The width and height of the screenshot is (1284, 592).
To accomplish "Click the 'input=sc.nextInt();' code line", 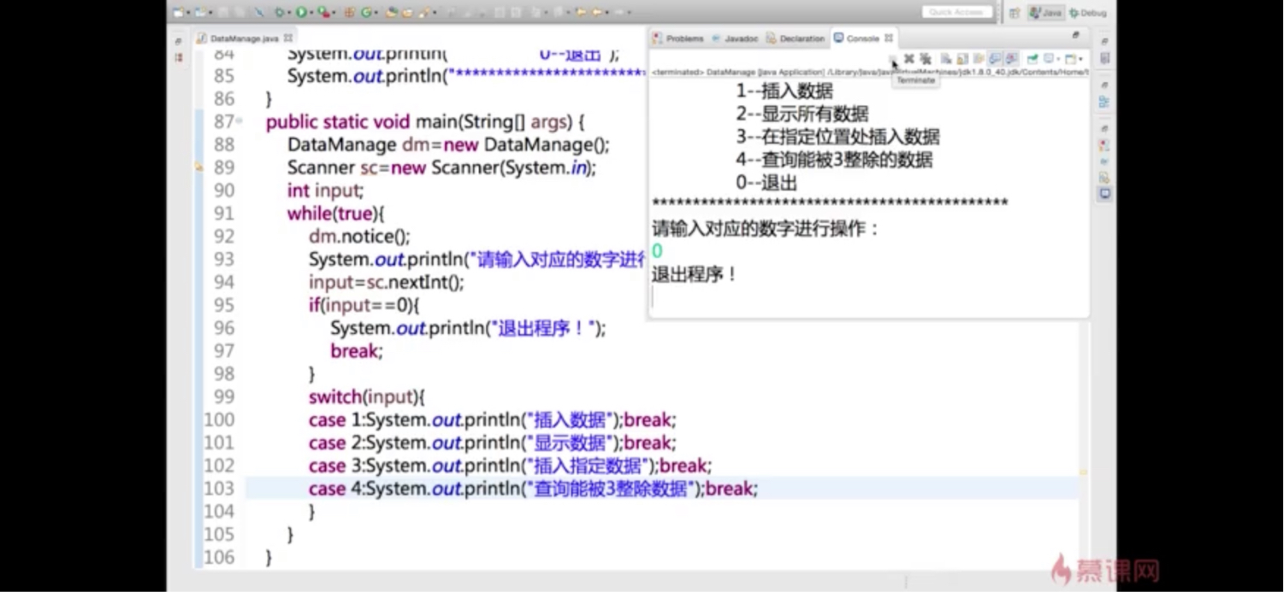I will (x=387, y=283).
